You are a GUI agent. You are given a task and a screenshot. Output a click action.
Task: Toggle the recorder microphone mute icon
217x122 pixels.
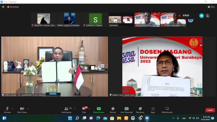(x=208, y=16)
